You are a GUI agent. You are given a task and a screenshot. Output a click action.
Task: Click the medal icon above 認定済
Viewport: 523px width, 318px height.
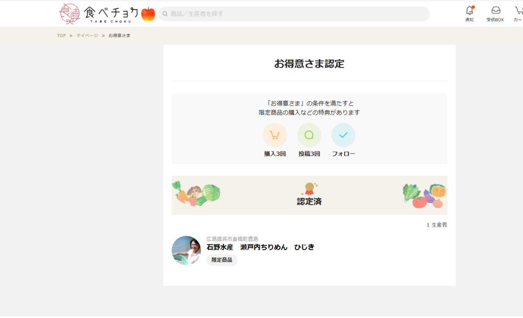click(x=309, y=188)
